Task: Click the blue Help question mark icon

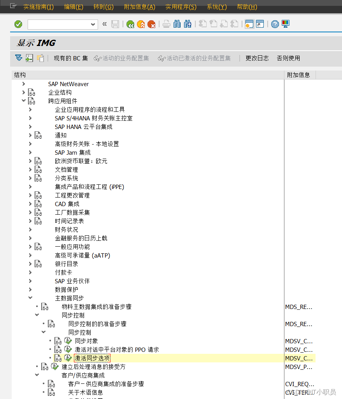Action: click(275, 24)
